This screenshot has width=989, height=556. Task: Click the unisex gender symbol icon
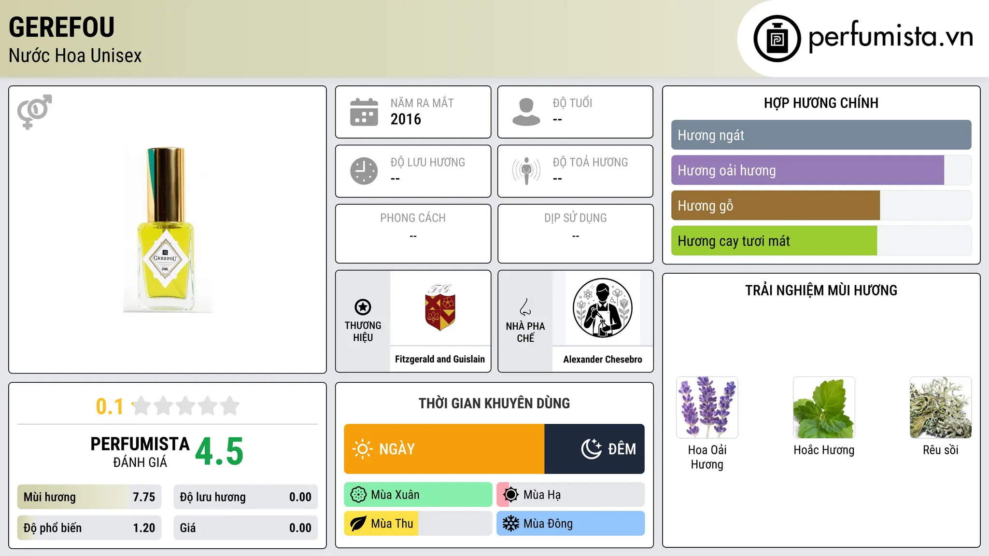pos(34,111)
